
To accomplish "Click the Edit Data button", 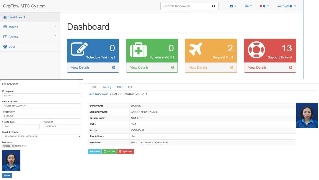I will [109, 151].
